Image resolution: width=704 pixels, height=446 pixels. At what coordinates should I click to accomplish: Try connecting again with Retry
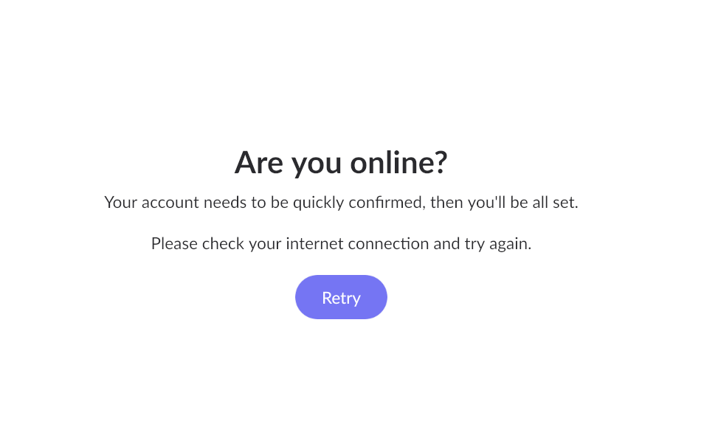(341, 297)
